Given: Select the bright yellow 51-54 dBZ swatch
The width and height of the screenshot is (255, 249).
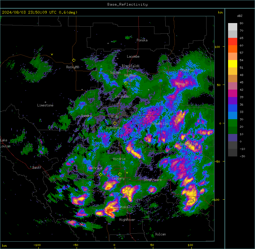Looking at the screenshot, I should (x=233, y=64).
